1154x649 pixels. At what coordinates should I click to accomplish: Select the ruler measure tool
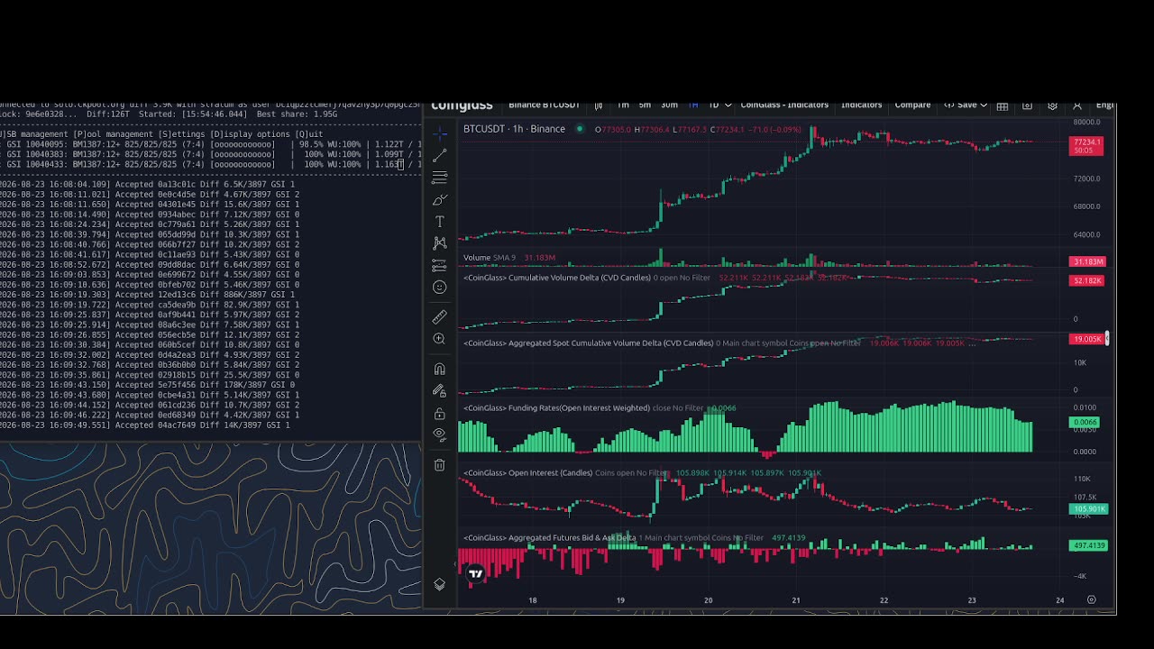tap(439, 316)
